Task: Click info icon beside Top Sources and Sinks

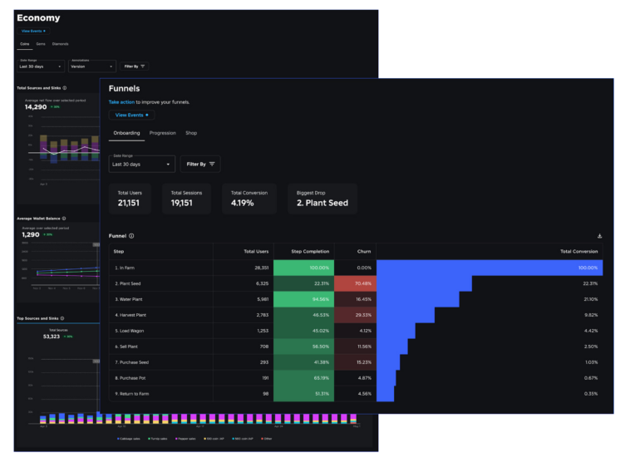Action: [64, 318]
